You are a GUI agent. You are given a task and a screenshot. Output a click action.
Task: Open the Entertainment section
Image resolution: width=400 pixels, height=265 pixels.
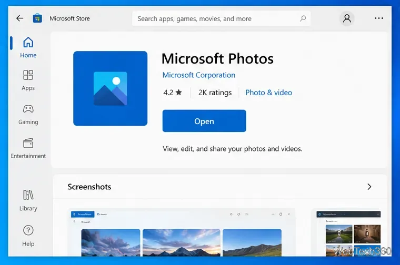click(28, 149)
